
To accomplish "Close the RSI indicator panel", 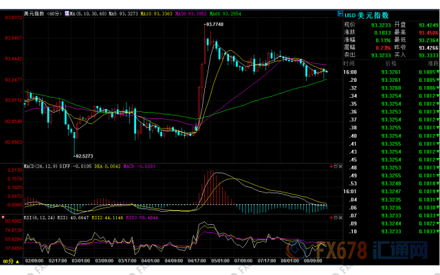I will coord(340,218).
